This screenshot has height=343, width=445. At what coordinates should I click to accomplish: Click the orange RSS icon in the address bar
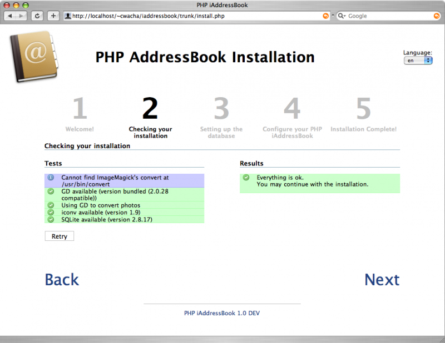pos(325,16)
